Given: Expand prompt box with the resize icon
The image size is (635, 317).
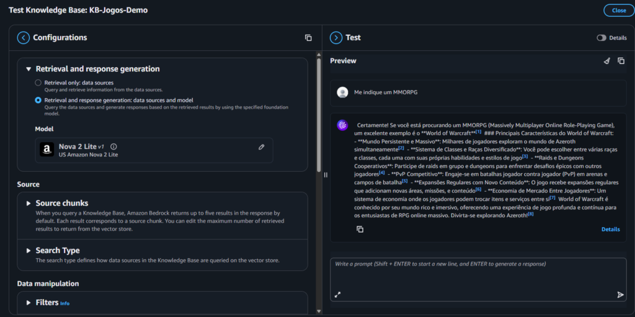Looking at the screenshot, I should [338, 295].
